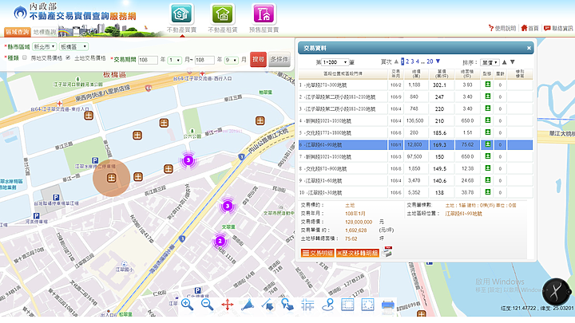This screenshot has width=575, height=323.
Task: Close the 交易資料 panel
Action: [x=529, y=48]
